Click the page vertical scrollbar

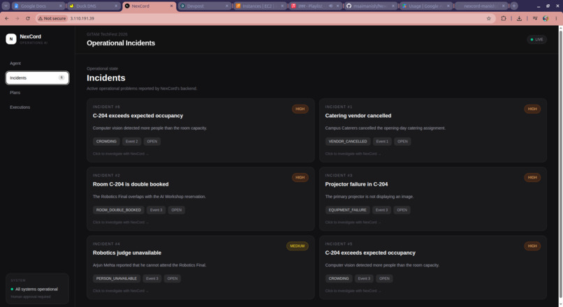click(x=560, y=165)
